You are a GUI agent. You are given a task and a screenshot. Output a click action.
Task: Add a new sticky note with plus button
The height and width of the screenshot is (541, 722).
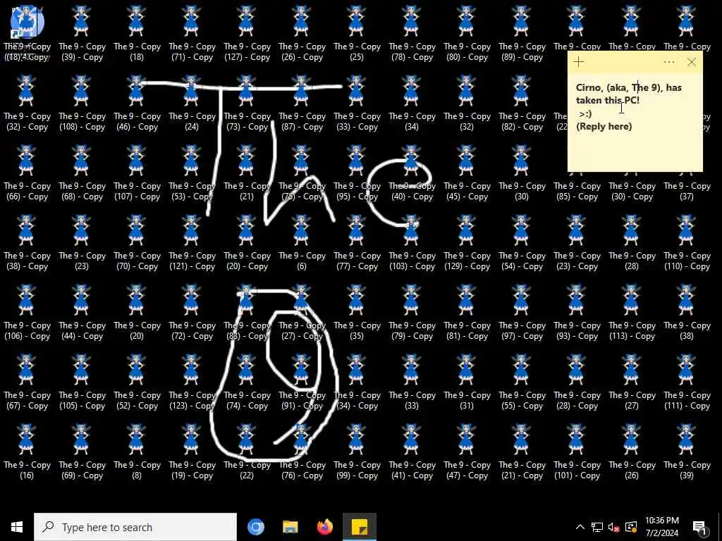578,62
